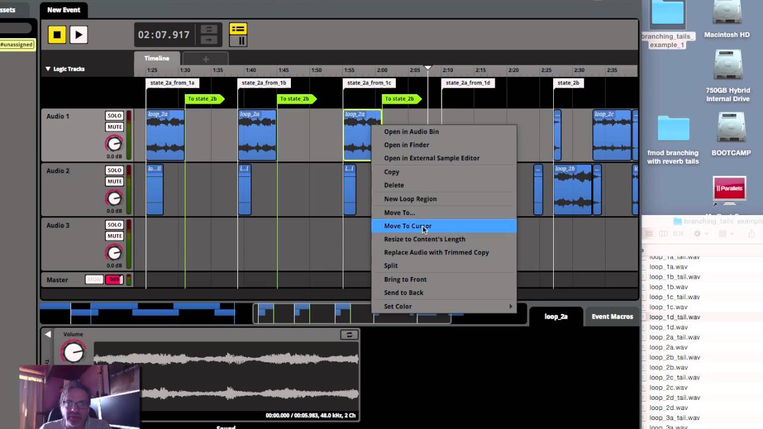The image size is (763, 429).
Task: Click the Play transport button
Action: (79, 35)
